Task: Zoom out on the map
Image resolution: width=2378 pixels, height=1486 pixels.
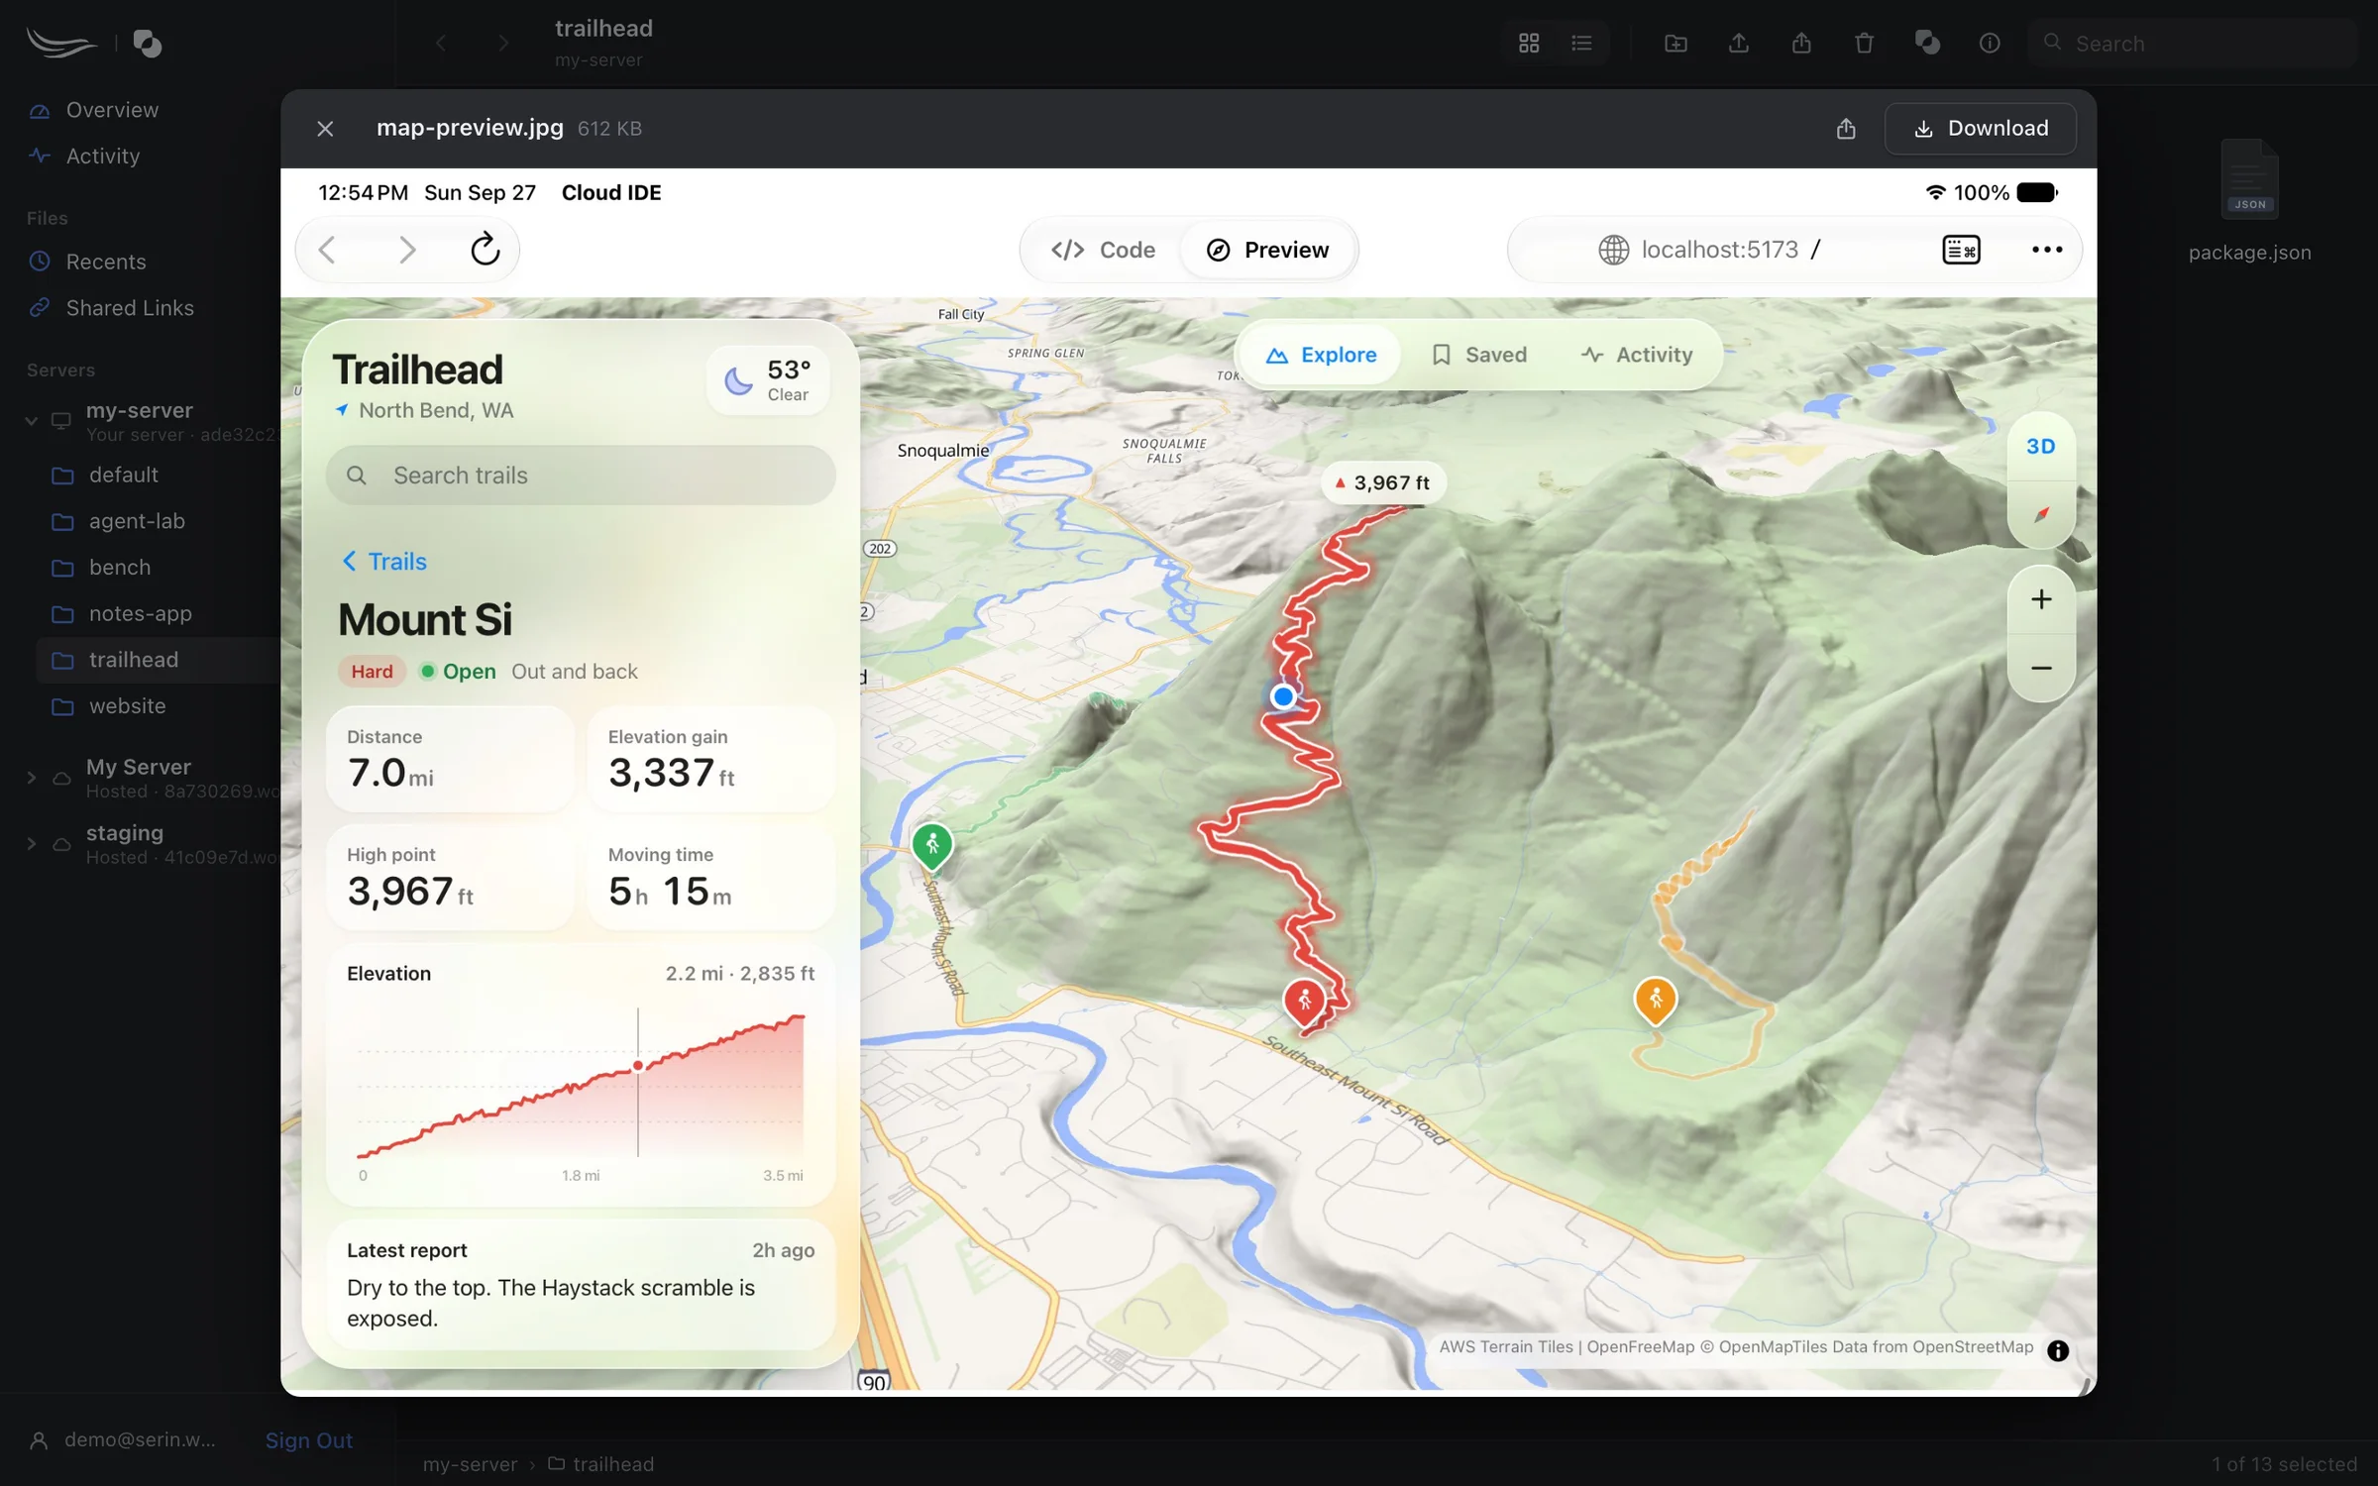Action: click(x=2041, y=669)
